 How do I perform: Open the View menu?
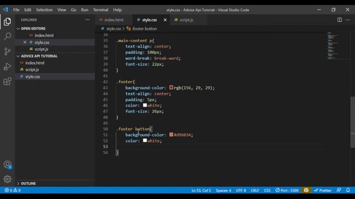(x=62, y=10)
